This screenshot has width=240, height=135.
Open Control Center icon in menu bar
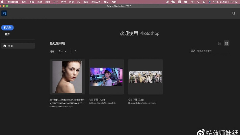(204, 2)
